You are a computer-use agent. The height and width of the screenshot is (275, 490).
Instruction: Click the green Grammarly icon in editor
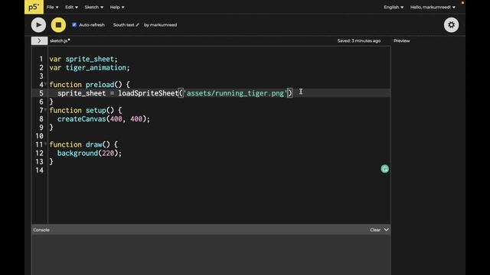tap(384, 169)
